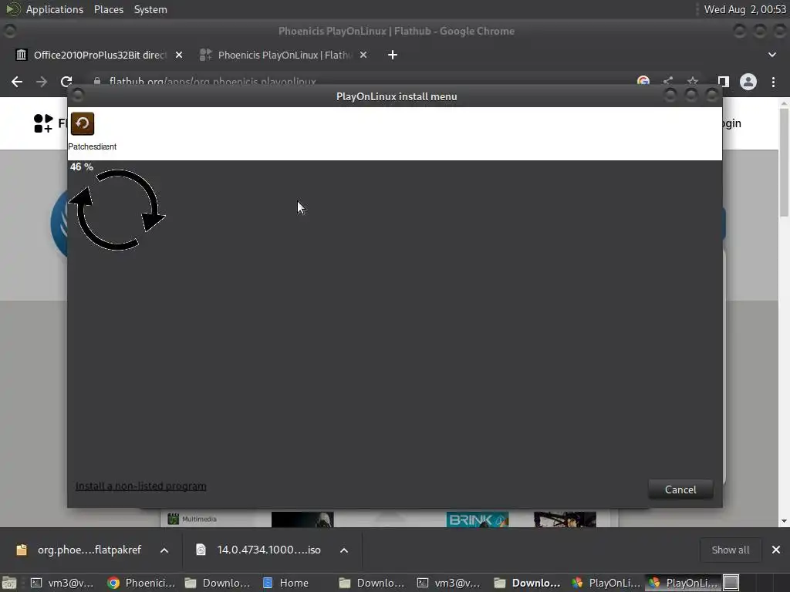Viewport: 790px width, 592px height.
Task: Switch to Phoenici... Chrome taskbar item
Action: coord(141,583)
